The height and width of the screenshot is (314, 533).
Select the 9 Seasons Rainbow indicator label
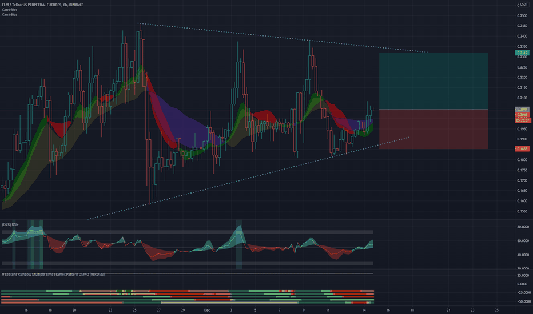[53, 274]
